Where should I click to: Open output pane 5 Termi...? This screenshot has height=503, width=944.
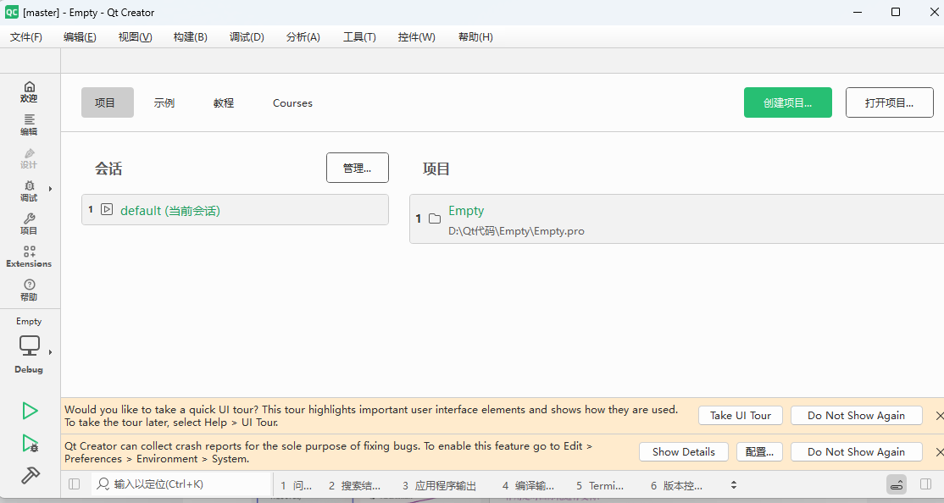[600, 485]
